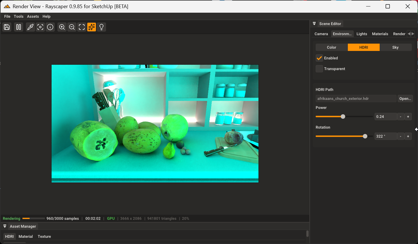The height and width of the screenshot is (244, 418).
Task: Click the fit-to-view frame icon
Action: point(82,27)
